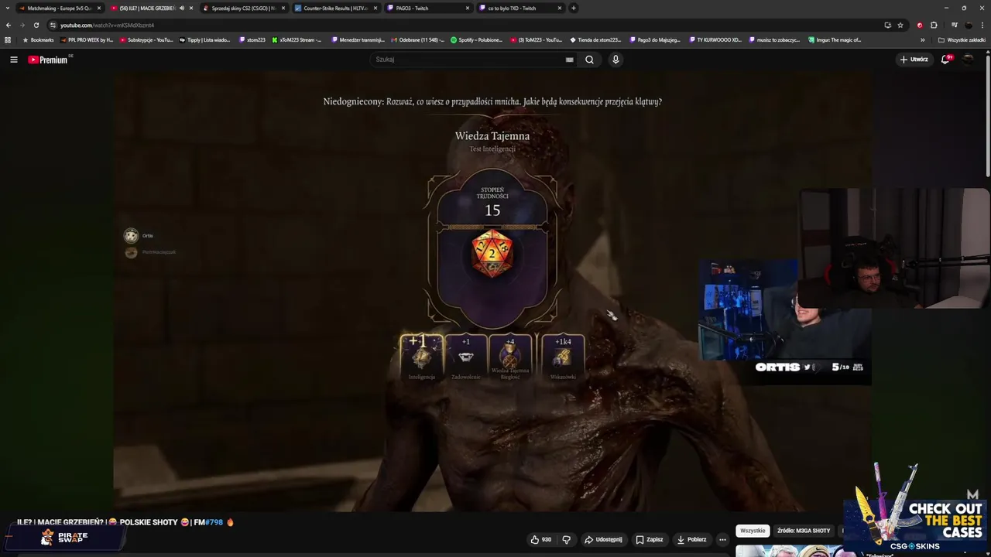
Task: Open the PPL PRO WEEK bookmark
Action: [86, 39]
